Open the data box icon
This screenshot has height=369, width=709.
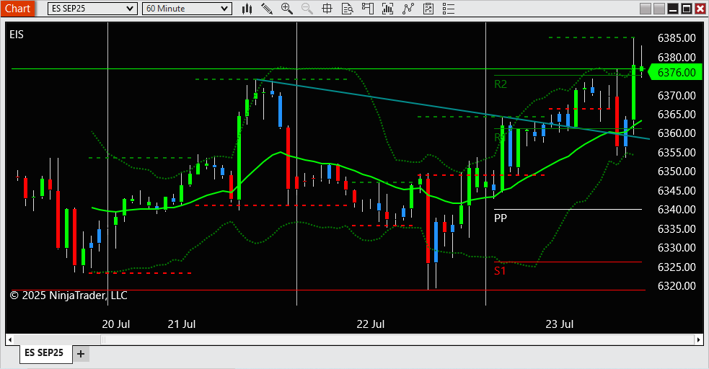point(347,9)
